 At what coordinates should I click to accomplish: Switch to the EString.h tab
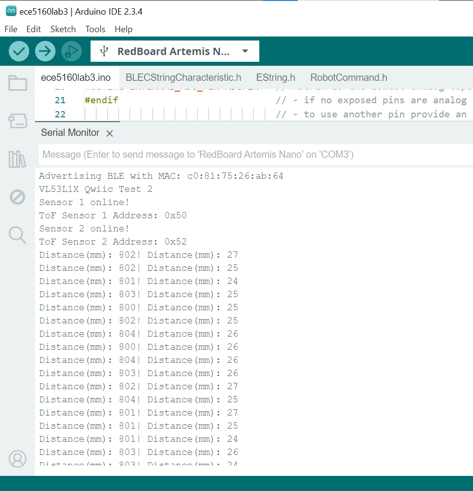pos(275,77)
